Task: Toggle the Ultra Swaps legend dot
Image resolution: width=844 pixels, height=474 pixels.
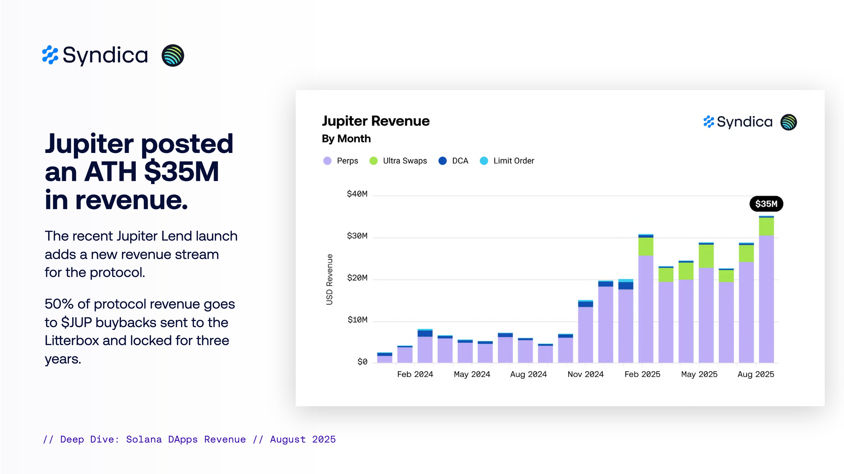Action: [x=373, y=161]
